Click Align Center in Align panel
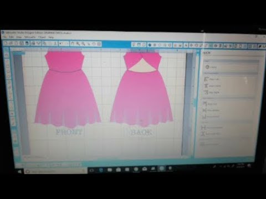Viewport: 266px width, 199px height. [212, 86]
